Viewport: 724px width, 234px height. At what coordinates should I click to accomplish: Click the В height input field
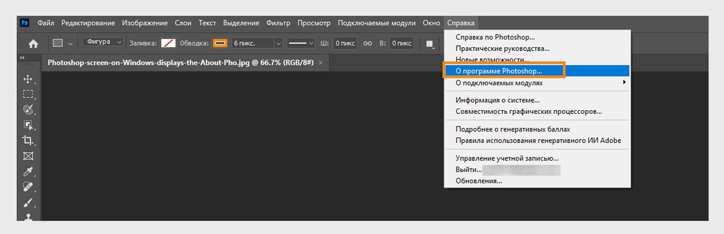(401, 43)
